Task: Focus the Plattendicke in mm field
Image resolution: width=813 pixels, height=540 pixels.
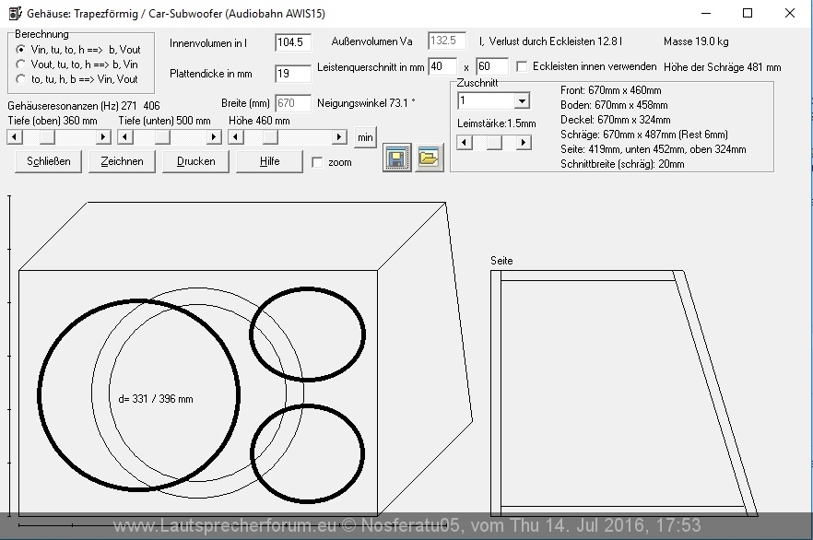Action: [x=293, y=74]
